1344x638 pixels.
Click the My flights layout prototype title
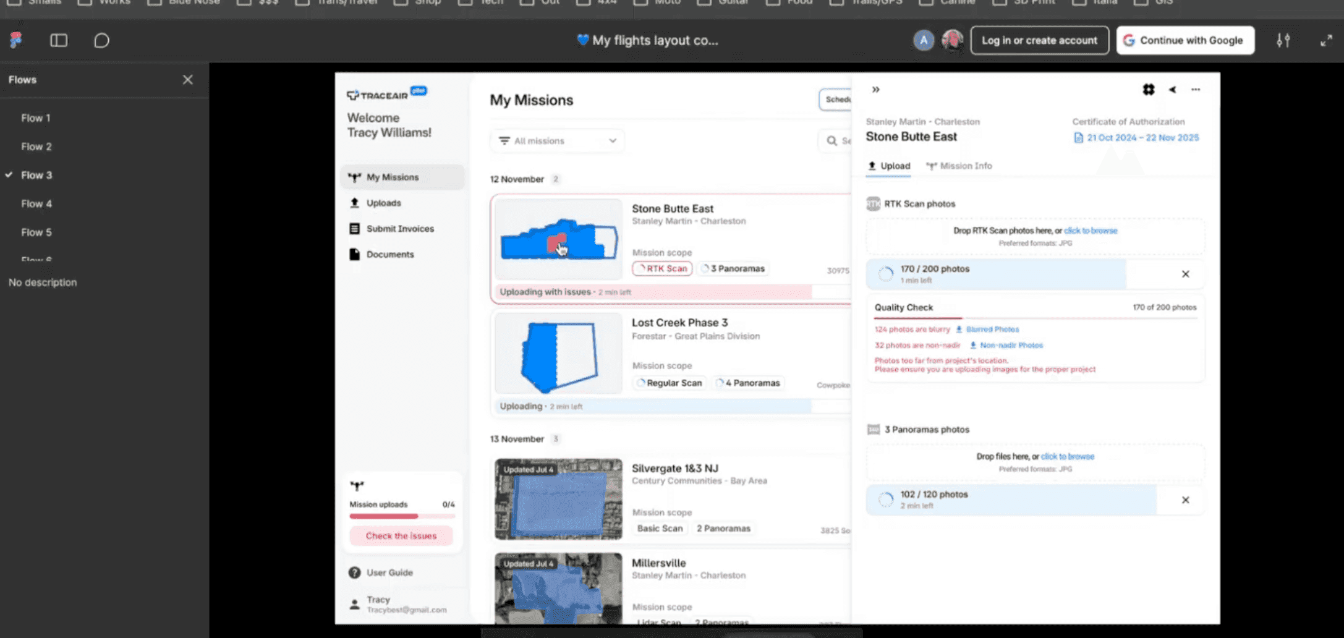coord(647,40)
